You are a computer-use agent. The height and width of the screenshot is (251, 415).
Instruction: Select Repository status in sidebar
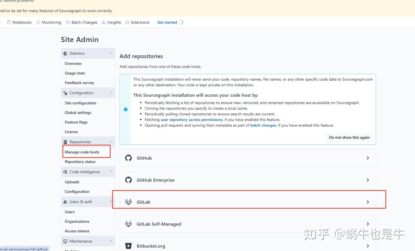click(x=80, y=162)
